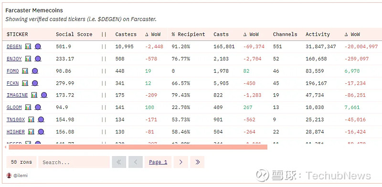The width and height of the screenshot is (382, 187).
Task: Sort by the Social Score column header
Action: [x=74, y=34]
